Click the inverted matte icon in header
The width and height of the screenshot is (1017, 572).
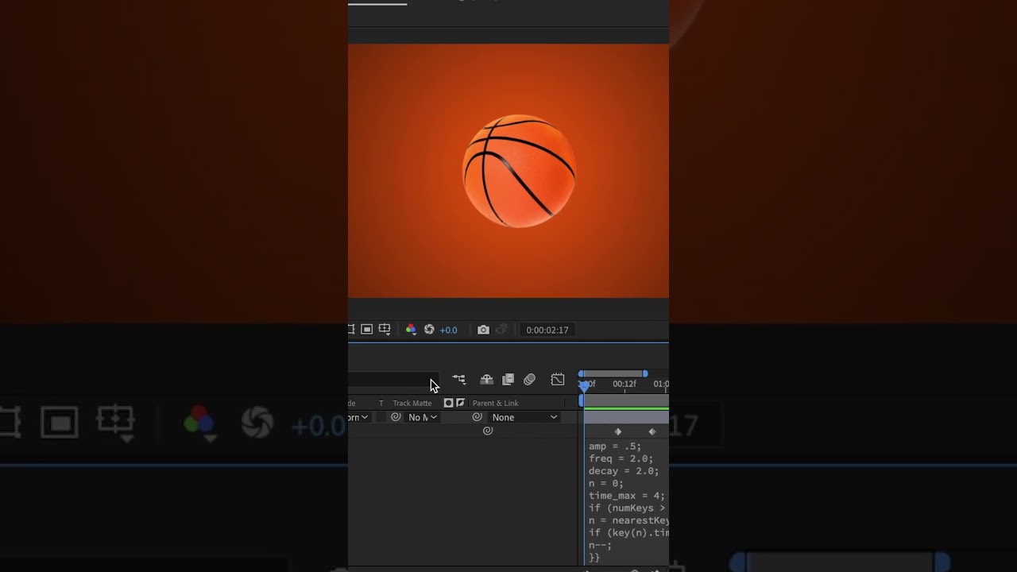click(460, 404)
